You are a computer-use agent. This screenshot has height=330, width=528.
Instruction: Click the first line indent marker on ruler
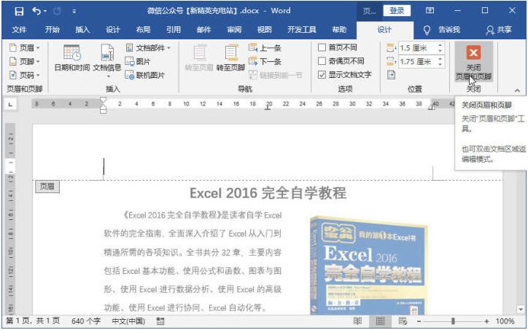click(104, 101)
